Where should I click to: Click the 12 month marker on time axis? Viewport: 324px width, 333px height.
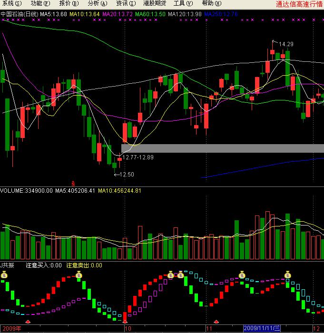[x=316, y=329]
